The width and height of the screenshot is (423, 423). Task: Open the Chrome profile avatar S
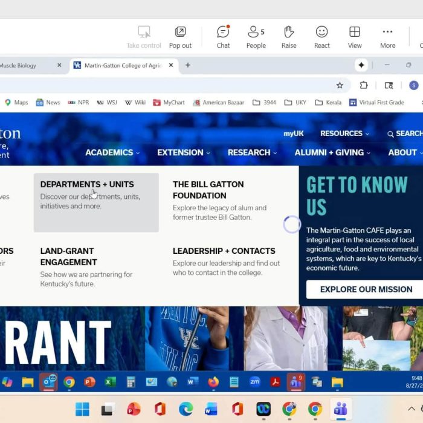413,86
